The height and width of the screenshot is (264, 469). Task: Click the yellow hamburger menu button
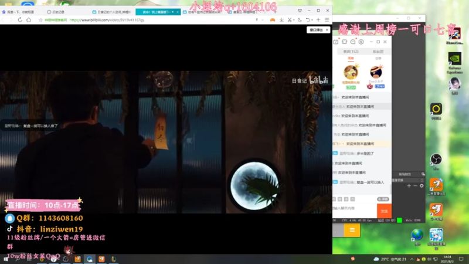352,230
